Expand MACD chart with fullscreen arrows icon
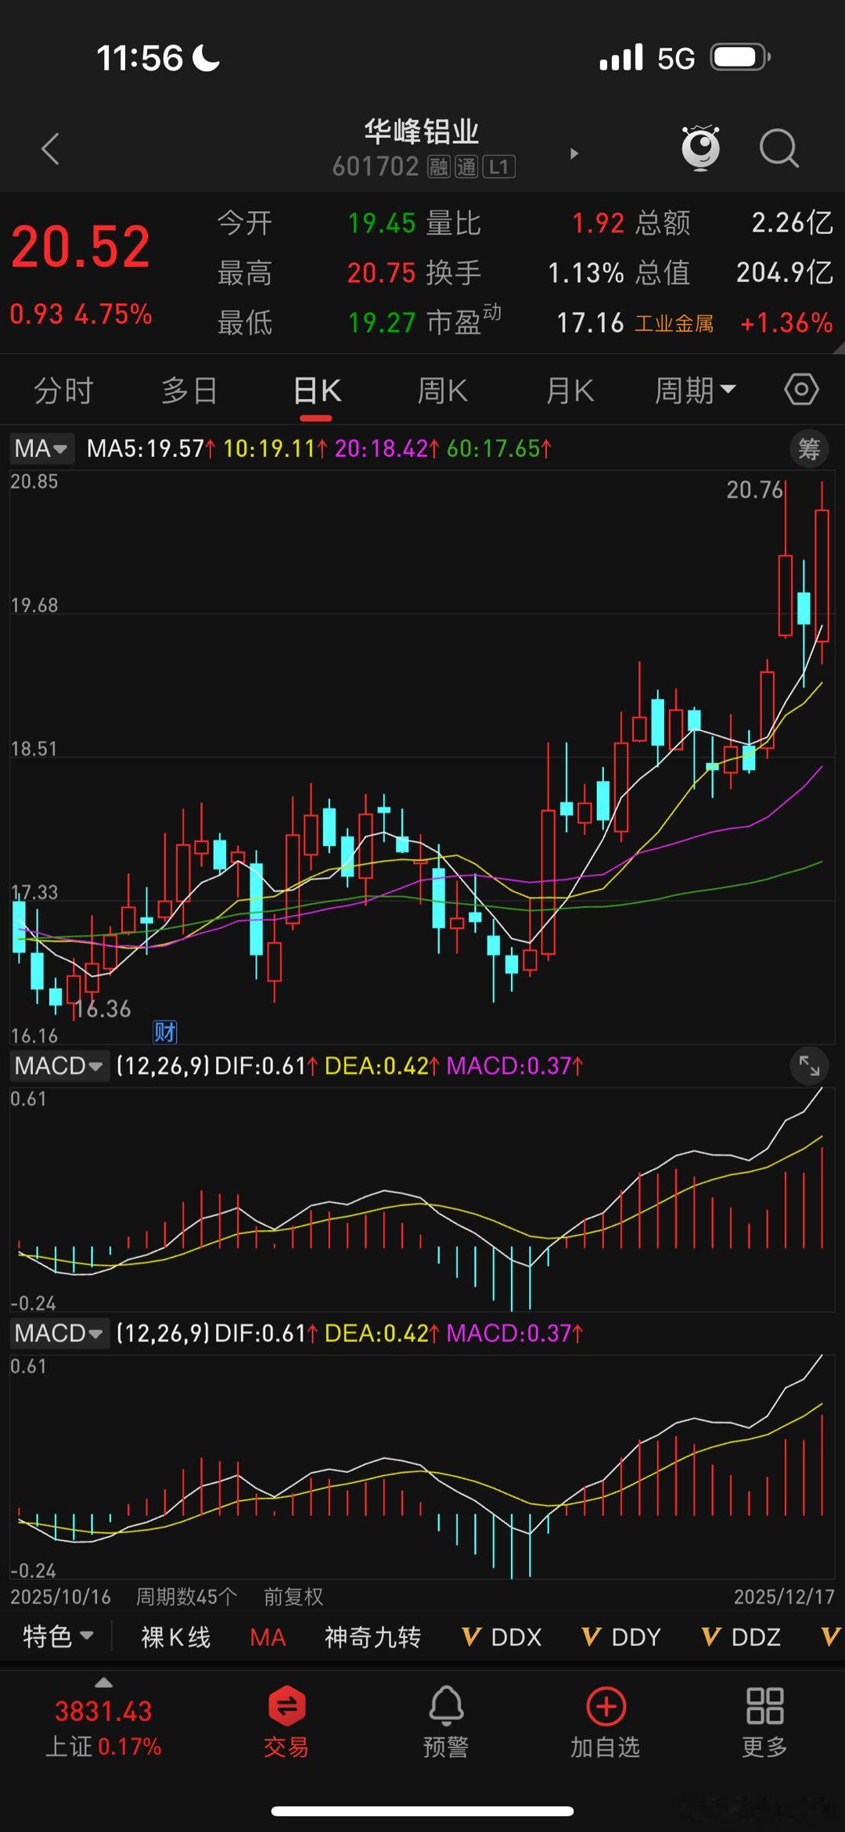The width and height of the screenshot is (845, 1832). [809, 1065]
